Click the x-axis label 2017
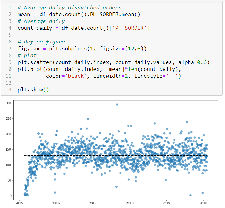Screen dimensions: 225x208 coord(93,203)
